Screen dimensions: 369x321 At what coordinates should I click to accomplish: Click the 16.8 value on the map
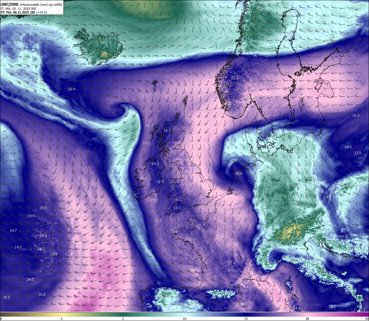(x=42, y=295)
